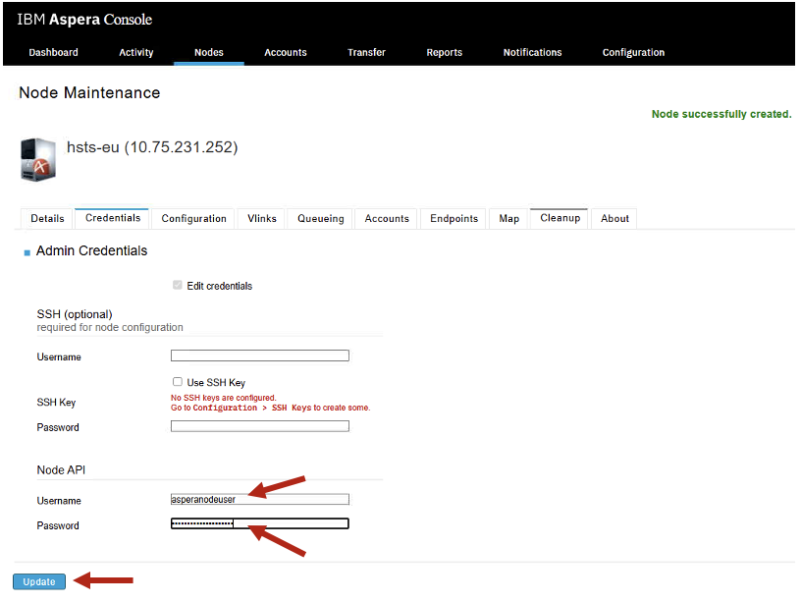Click the Node API Username field with asperanodeuser
Screen dimensions: 801x602
(260, 499)
